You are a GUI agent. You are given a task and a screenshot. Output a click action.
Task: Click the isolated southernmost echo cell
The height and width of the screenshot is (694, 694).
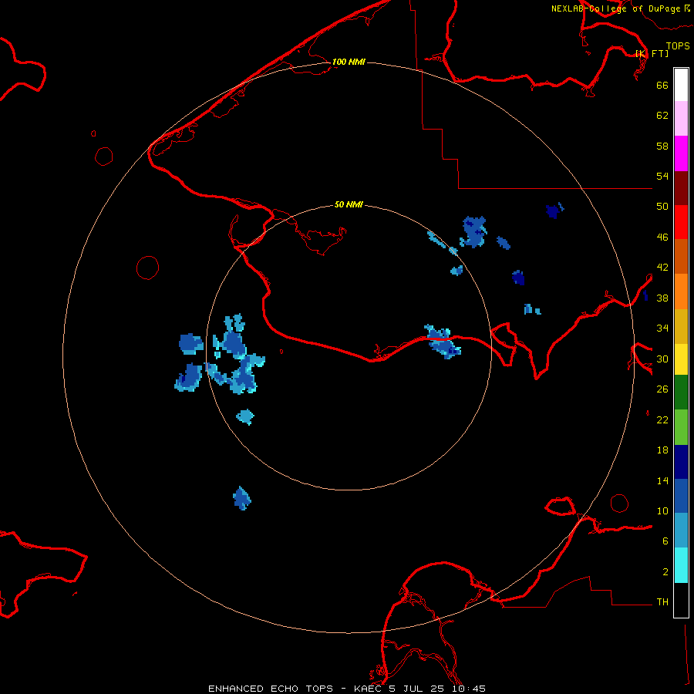point(241,498)
